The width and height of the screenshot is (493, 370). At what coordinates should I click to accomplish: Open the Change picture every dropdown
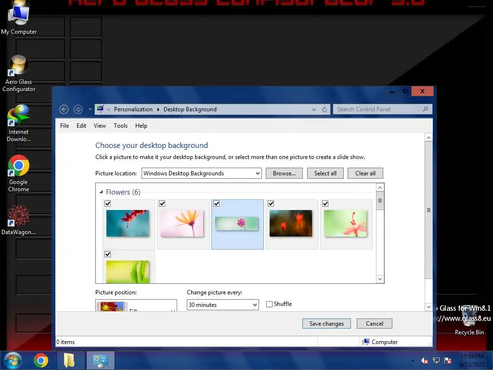[x=222, y=305]
